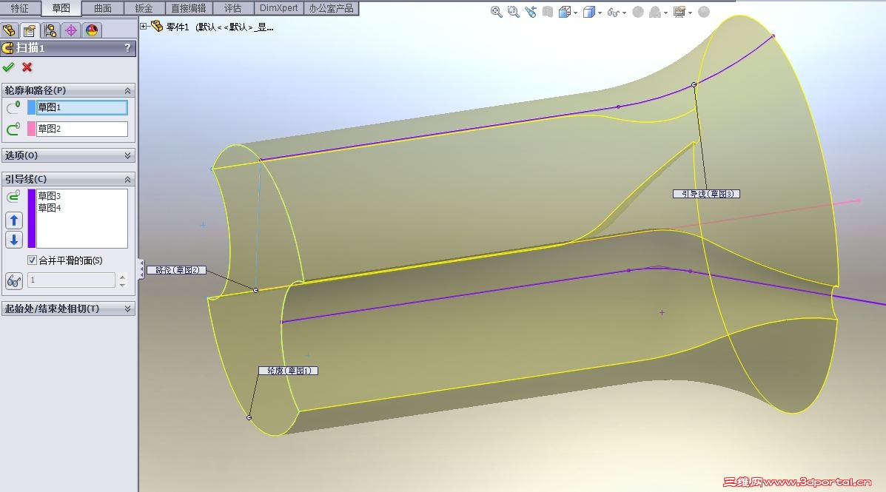Image resolution: width=886 pixels, height=492 pixels.
Task: Switch to the 直接编辑 tab
Action: click(189, 8)
